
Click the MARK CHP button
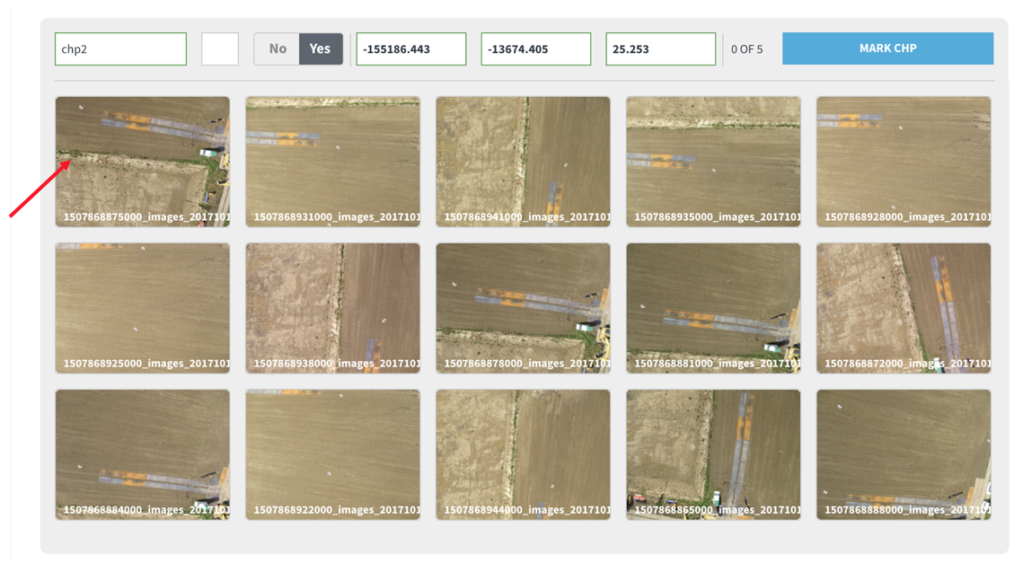[x=888, y=48]
